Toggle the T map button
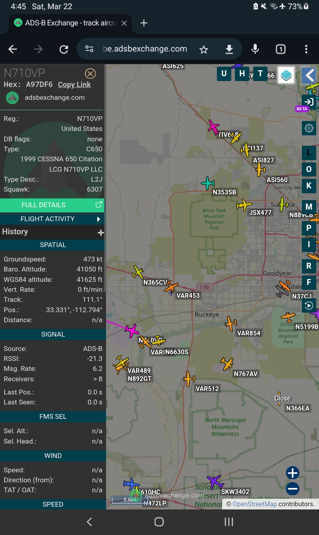The image size is (319, 535). click(x=260, y=73)
